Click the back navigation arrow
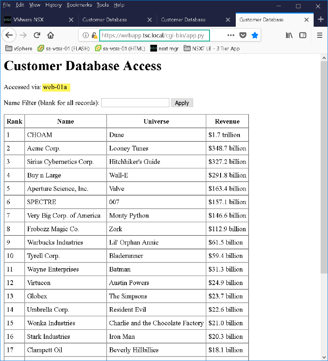328x361 pixels. (x=9, y=35)
